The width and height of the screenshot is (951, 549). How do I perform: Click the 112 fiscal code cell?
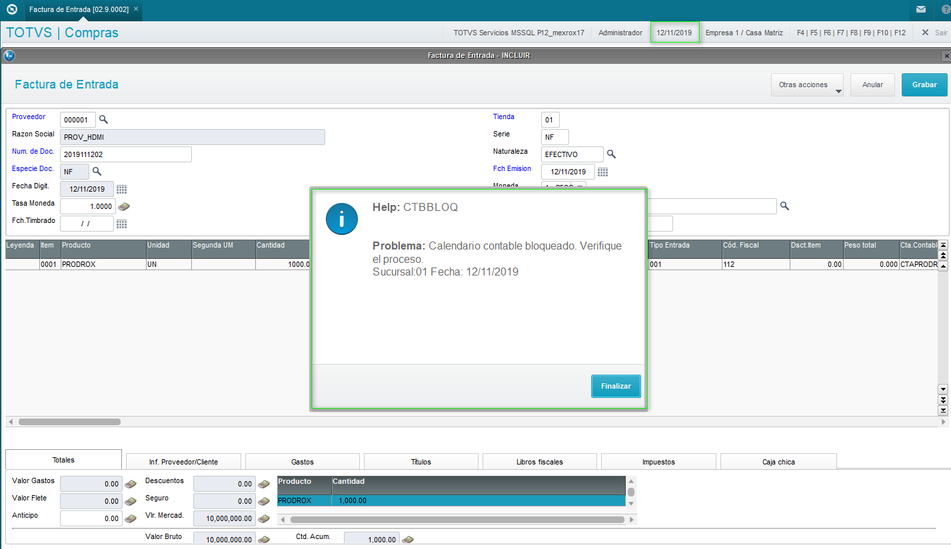pos(756,264)
